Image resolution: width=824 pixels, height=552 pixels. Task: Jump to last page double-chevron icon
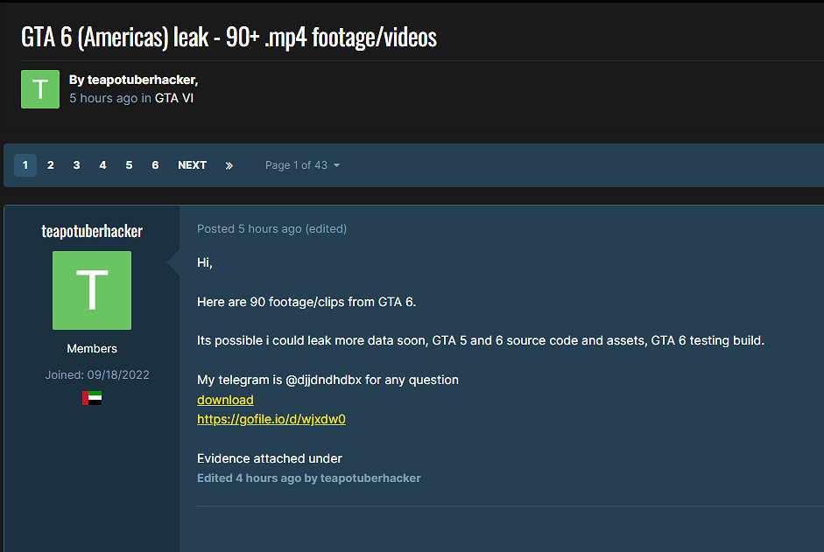pos(229,165)
